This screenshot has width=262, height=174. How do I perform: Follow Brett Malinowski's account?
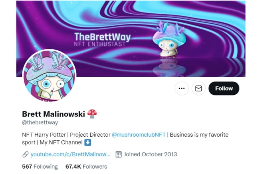pyautogui.click(x=224, y=88)
